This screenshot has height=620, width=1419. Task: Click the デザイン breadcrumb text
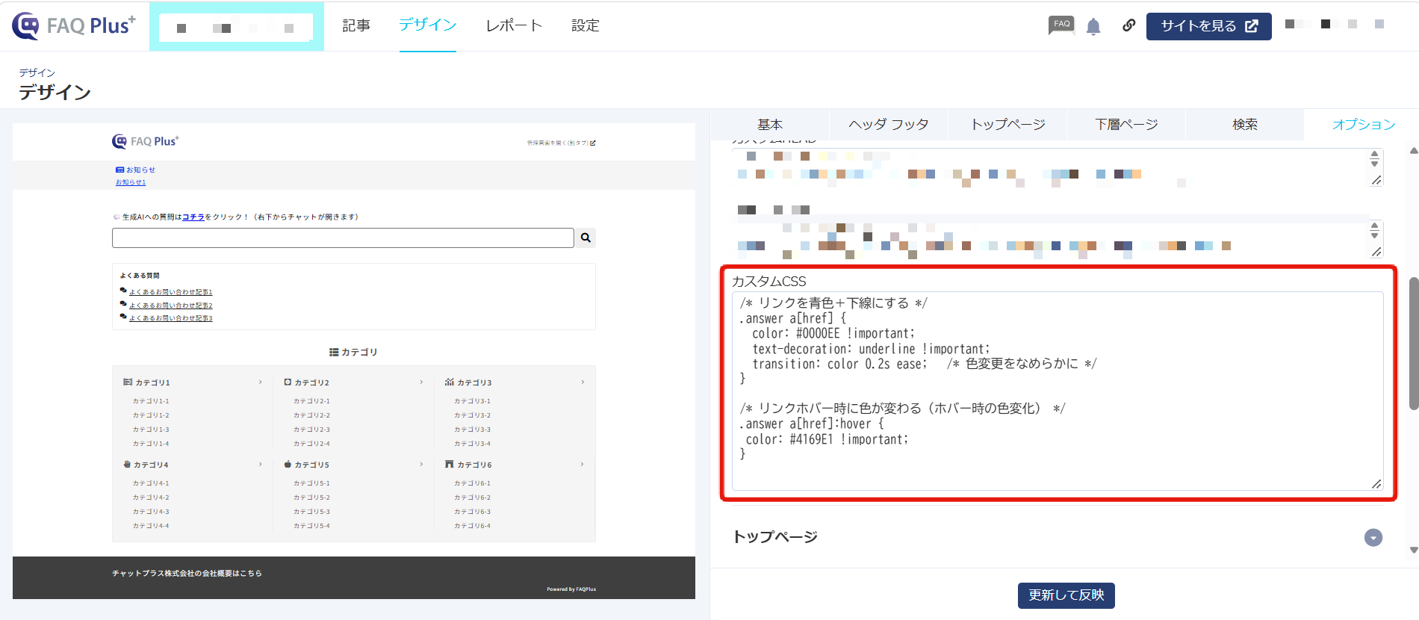coord(37,72)
